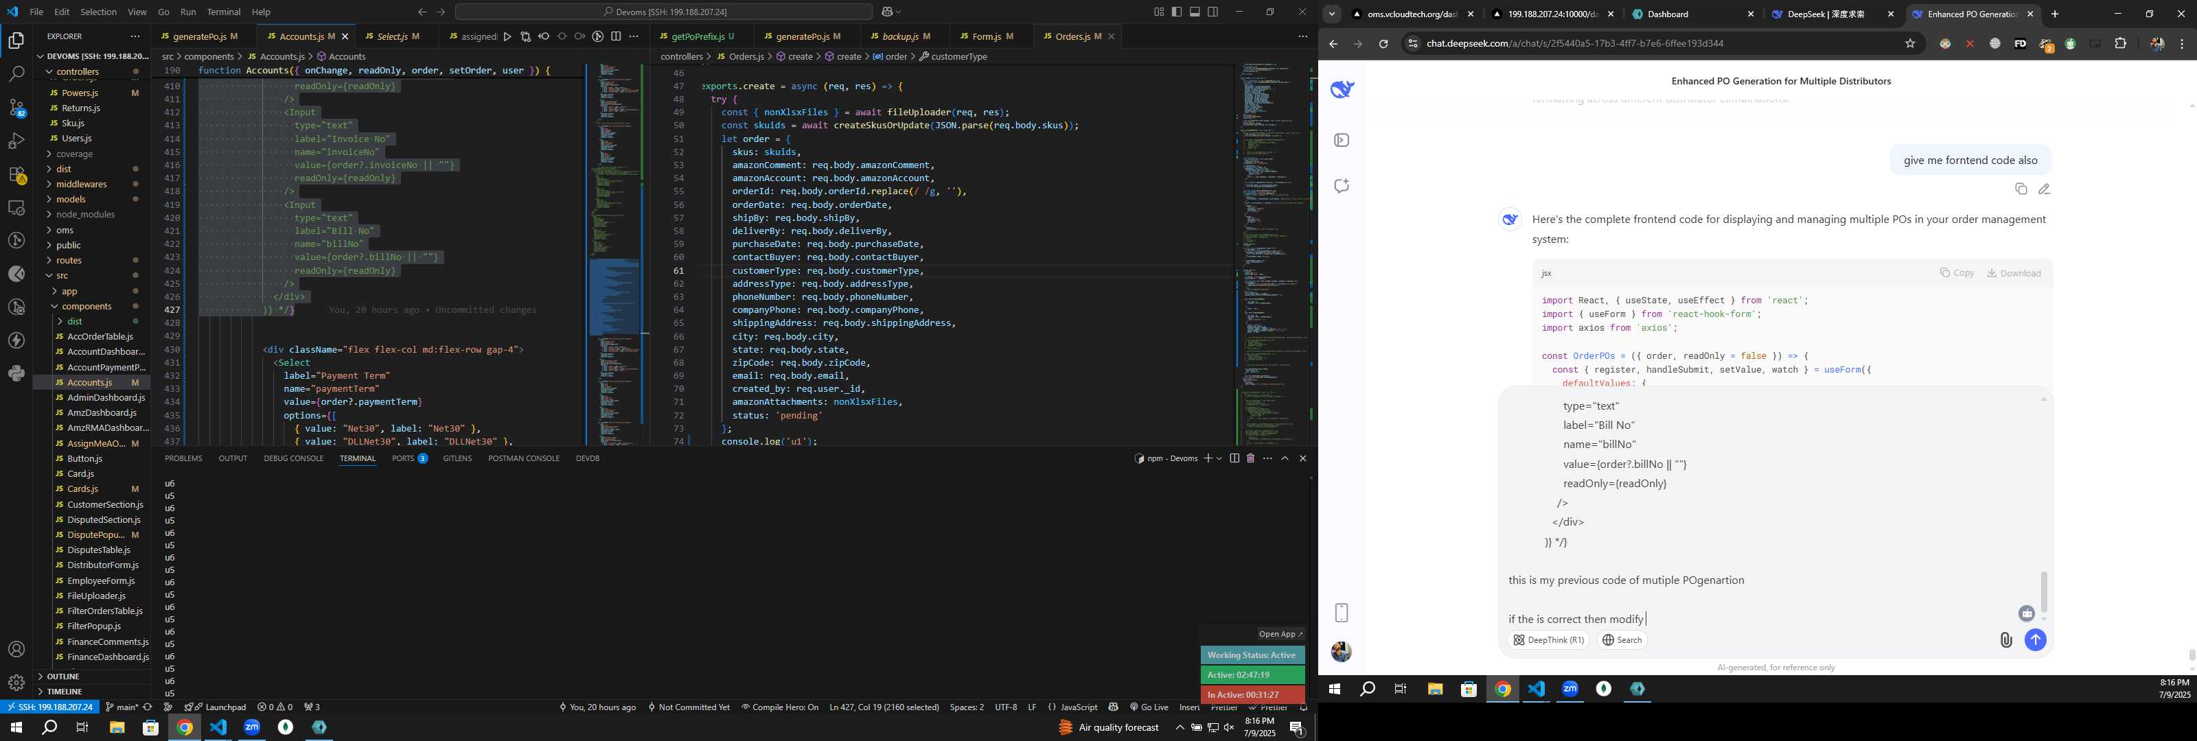Expand the models folder
2197x741 pixels.
(x=71, y=200)
